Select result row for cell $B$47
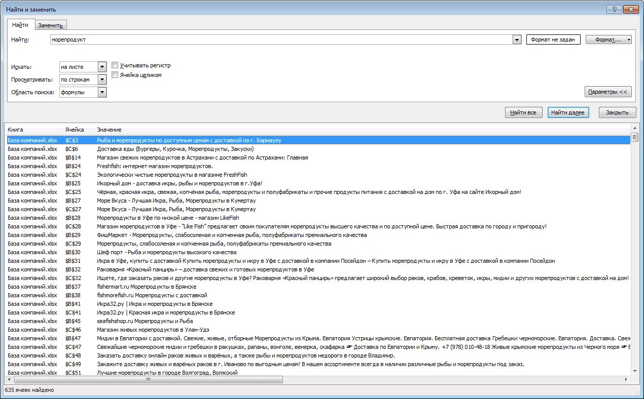644x399 pixels. (x=318, y=338)
